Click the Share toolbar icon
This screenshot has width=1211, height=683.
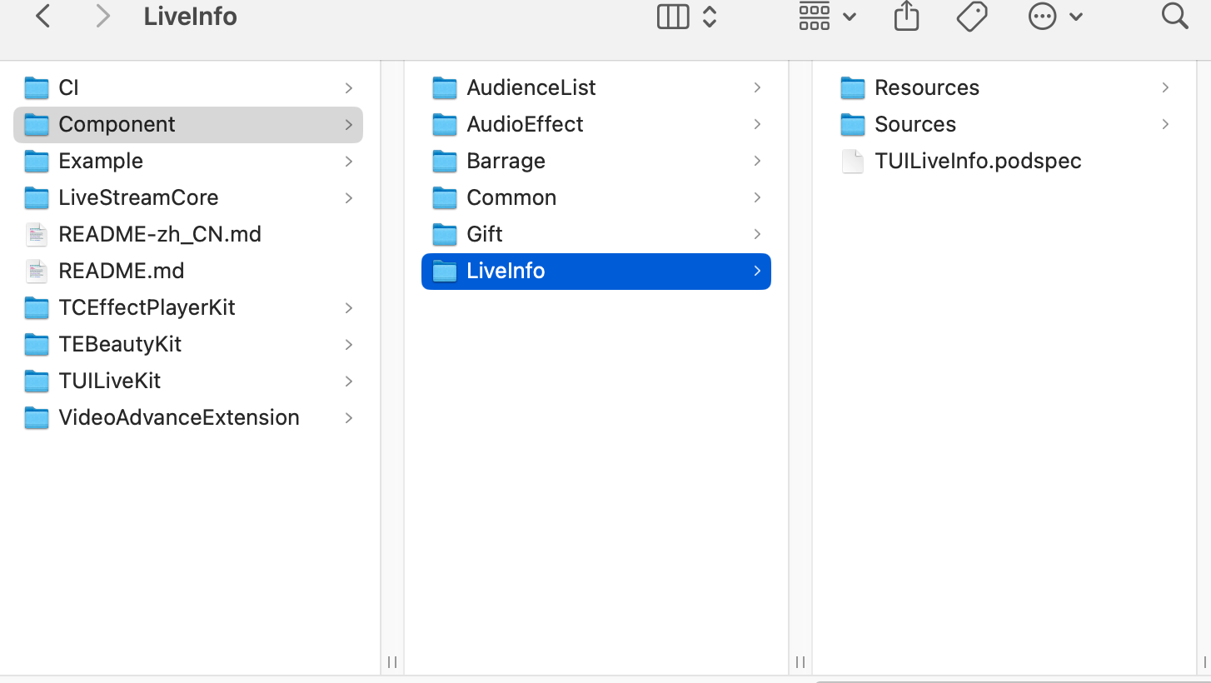(x=906, y=17)
